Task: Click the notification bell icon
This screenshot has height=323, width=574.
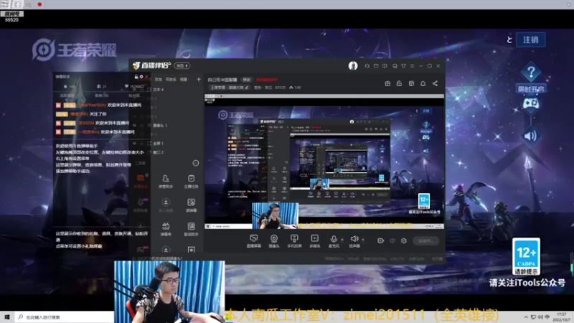Action: coord(423,83)
